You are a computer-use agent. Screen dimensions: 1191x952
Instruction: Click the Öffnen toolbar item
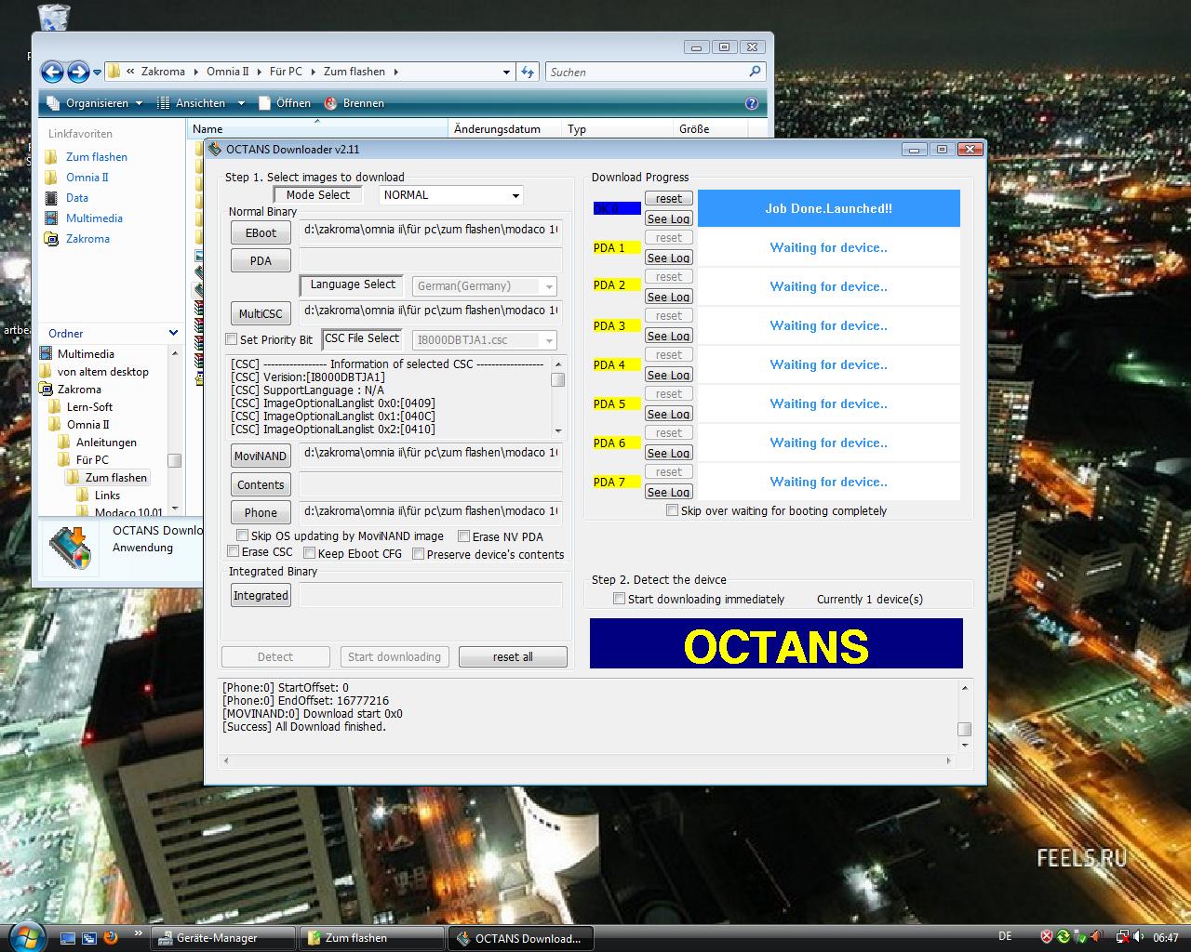(x=284, y=103)
